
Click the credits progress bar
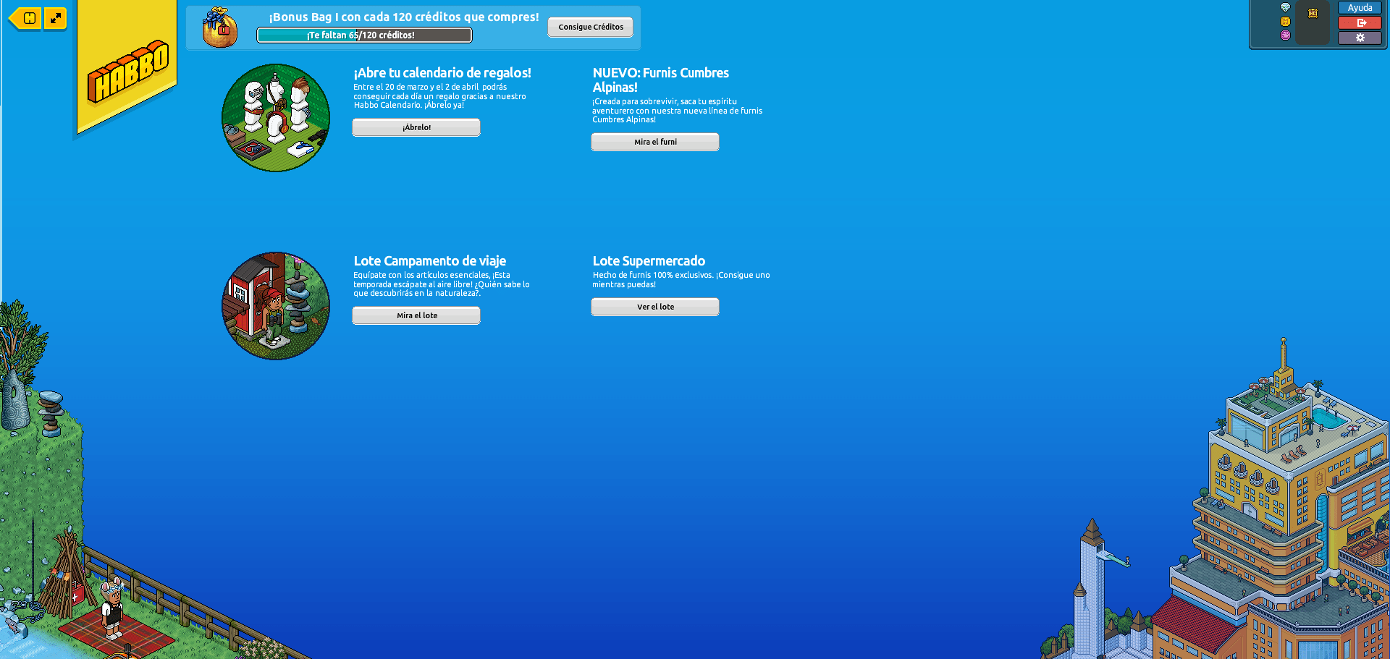click(364, 35)
